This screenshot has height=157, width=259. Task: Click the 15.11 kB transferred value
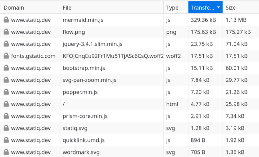click(x=202, y=68)
